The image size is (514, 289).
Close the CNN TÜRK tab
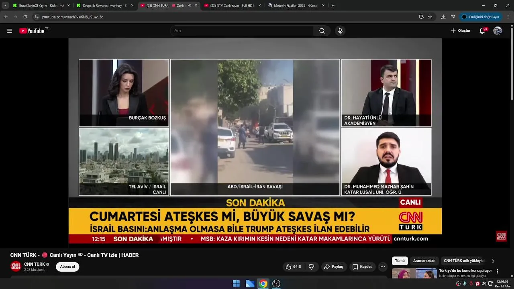(x=196, y=6)
